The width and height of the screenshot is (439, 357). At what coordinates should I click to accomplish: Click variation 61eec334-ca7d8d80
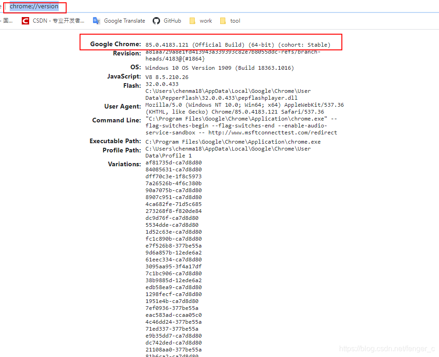(173, 260)
